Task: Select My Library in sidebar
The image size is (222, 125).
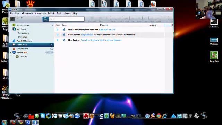Action: coord(21,29)
